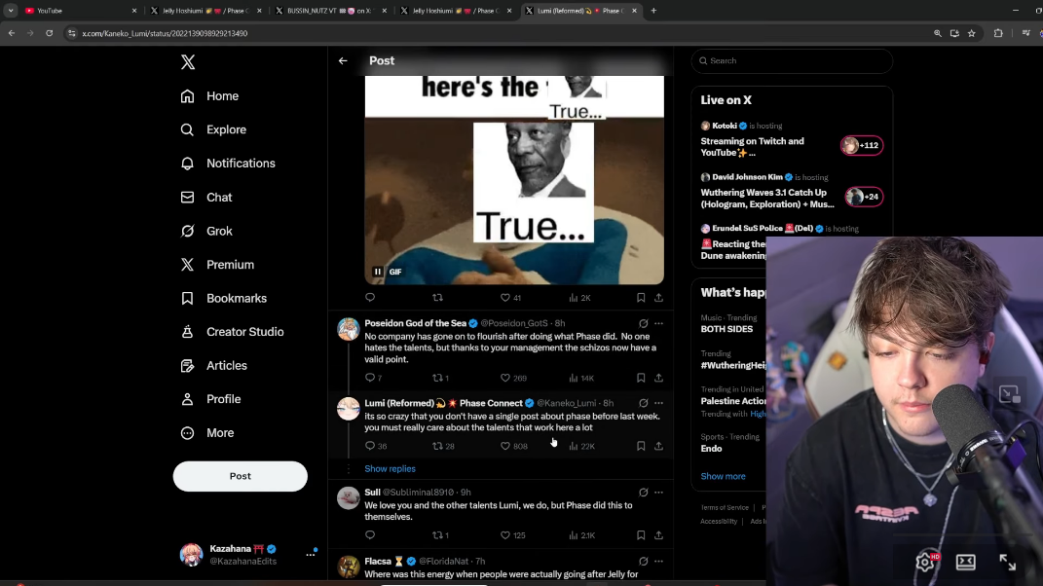Open Bookmarks in sidebar

click(x=224, y=299)
